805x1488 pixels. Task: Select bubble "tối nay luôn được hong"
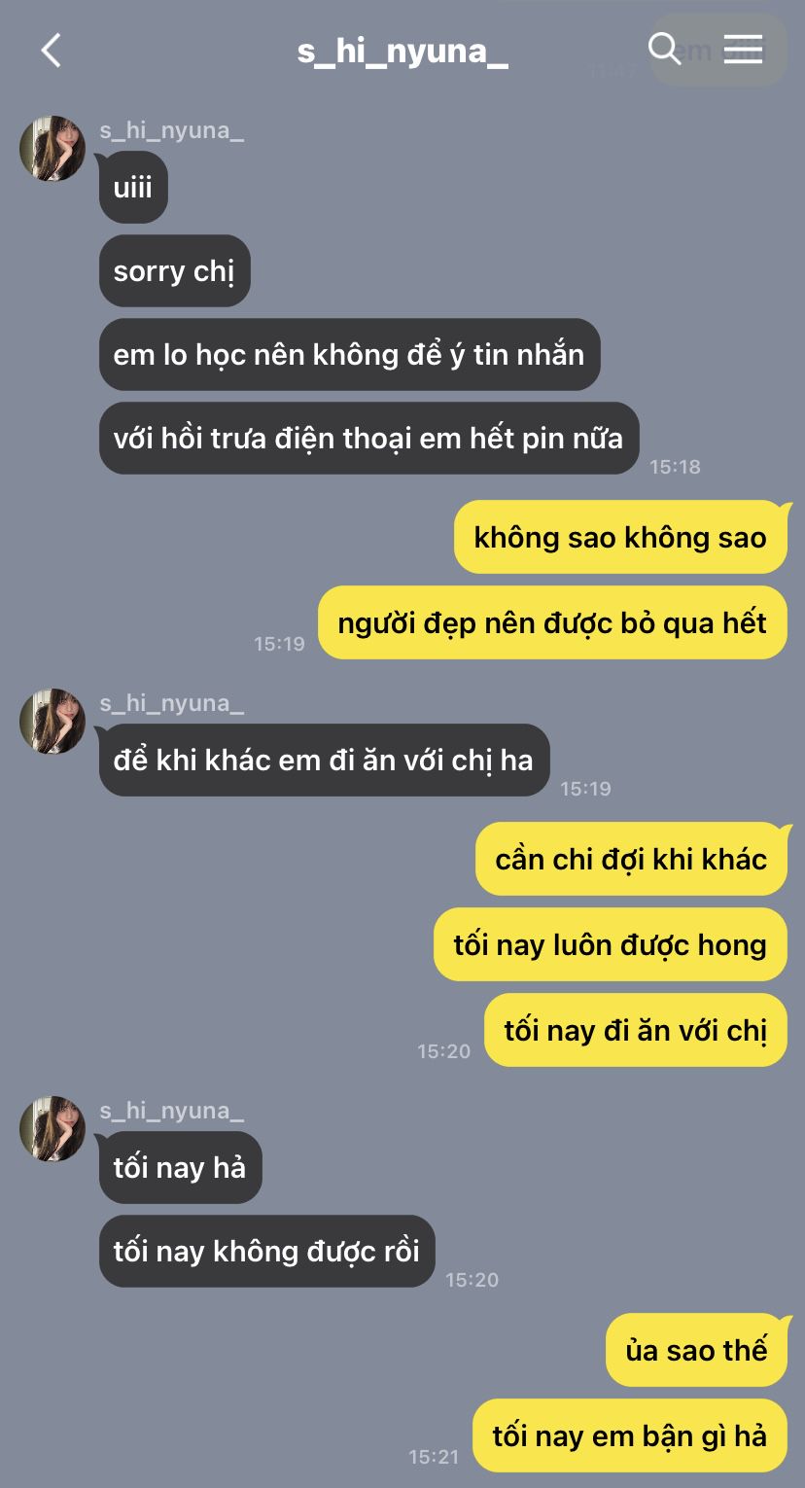tap(610, 944)
